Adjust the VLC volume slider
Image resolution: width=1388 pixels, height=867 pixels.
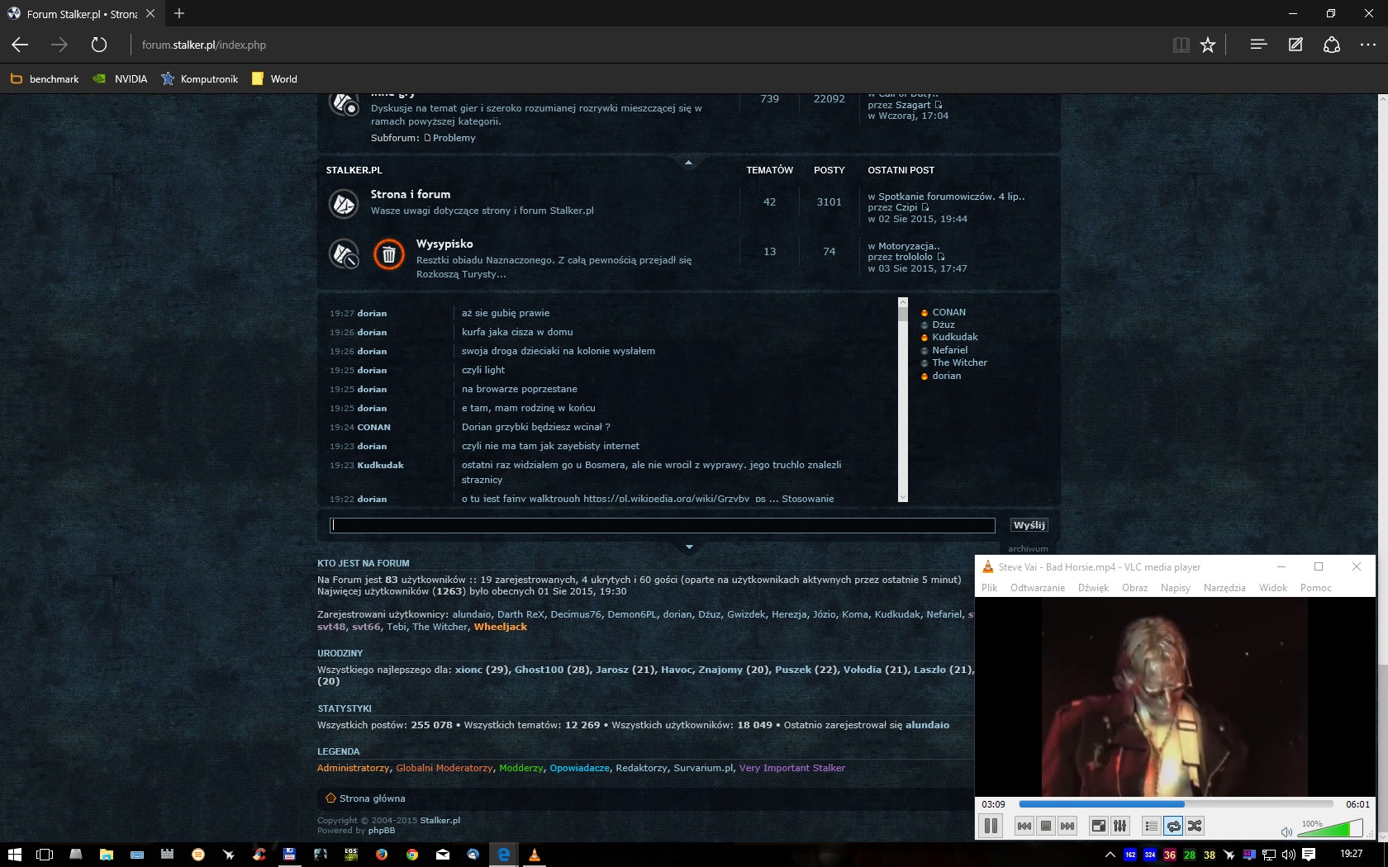[x=1329, y=829]
